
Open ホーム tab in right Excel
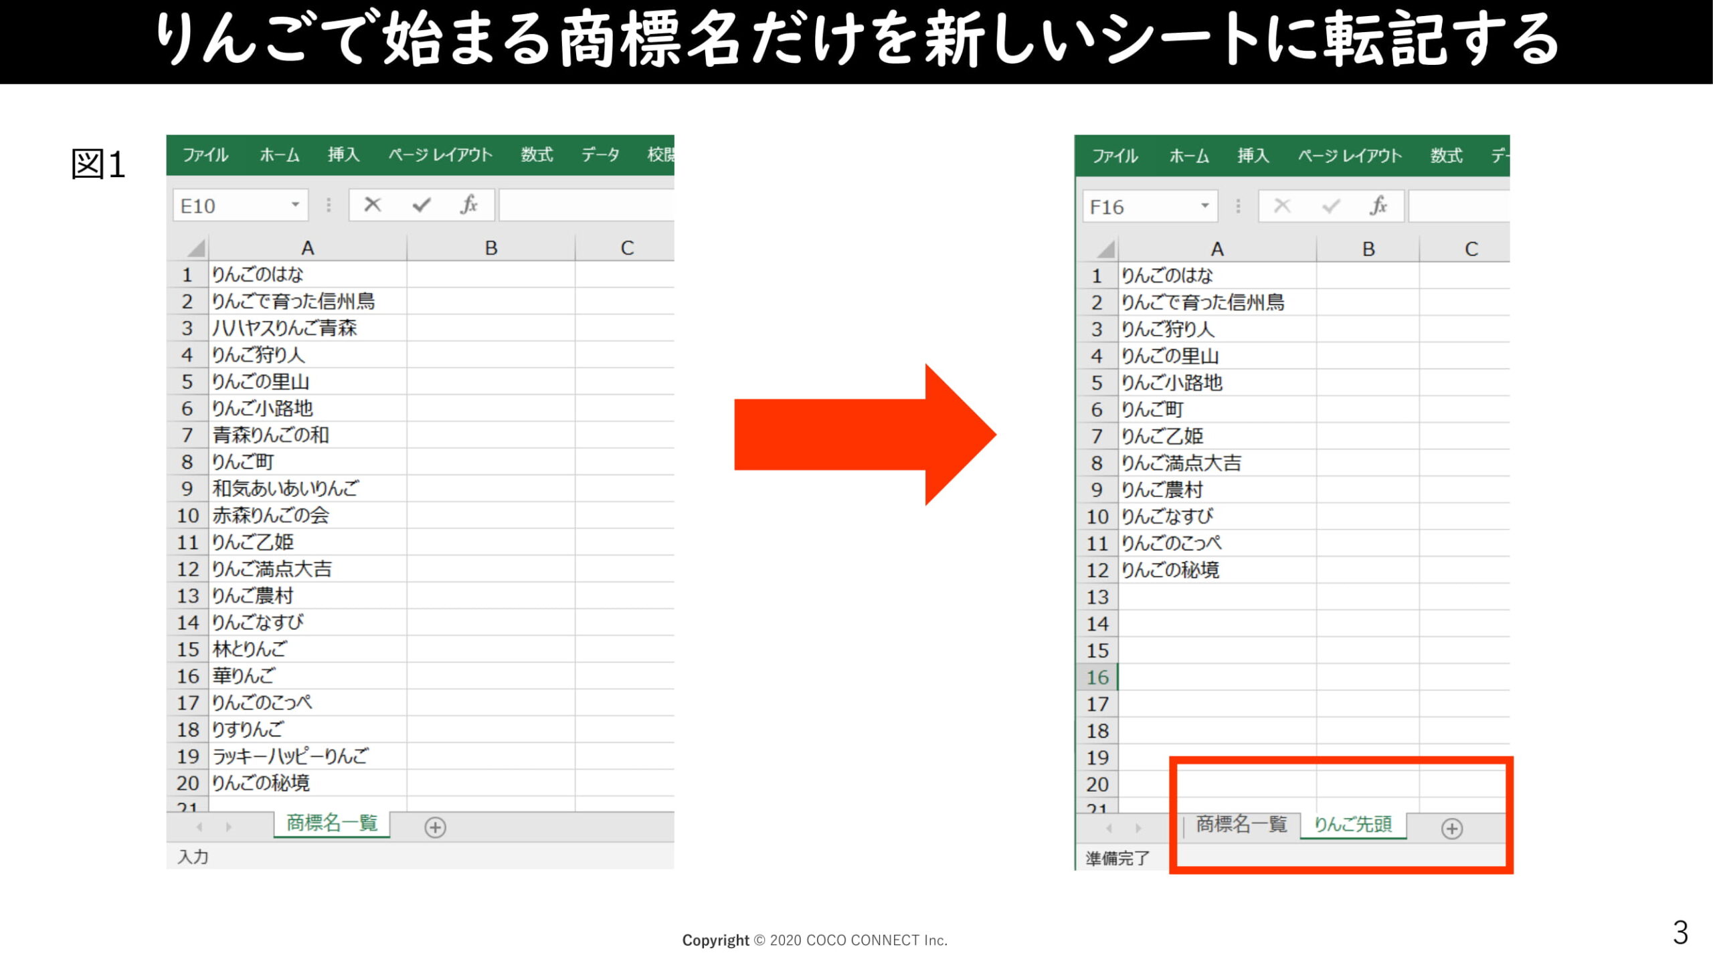pos(1189,156)
